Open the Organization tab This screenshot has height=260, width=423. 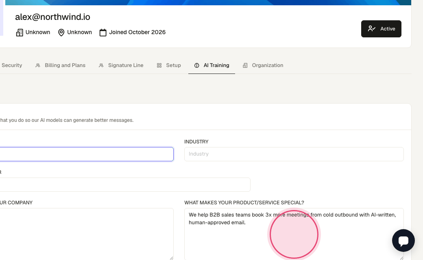click(263, 65)
